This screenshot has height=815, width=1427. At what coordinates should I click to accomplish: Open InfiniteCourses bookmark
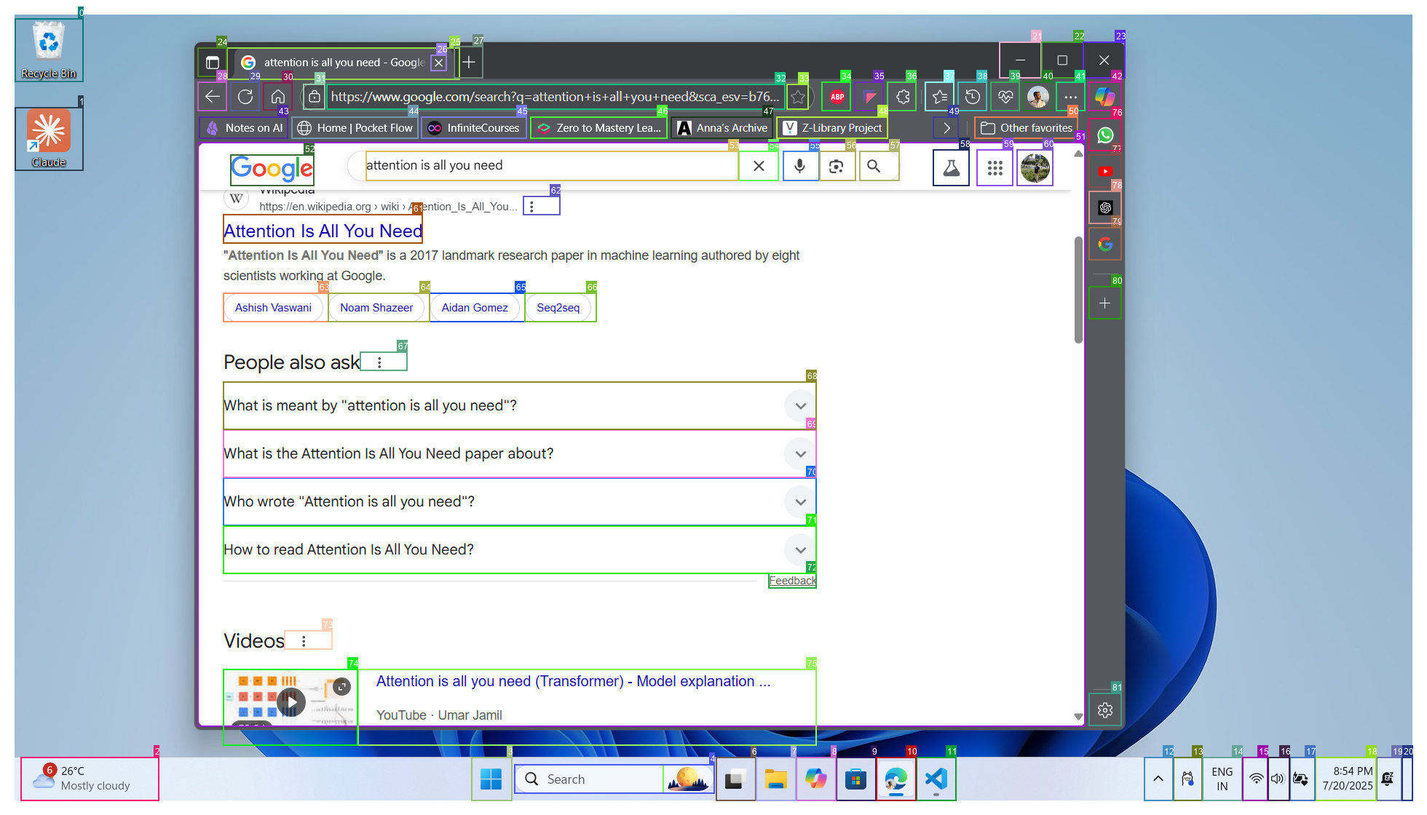click(473, 128)
